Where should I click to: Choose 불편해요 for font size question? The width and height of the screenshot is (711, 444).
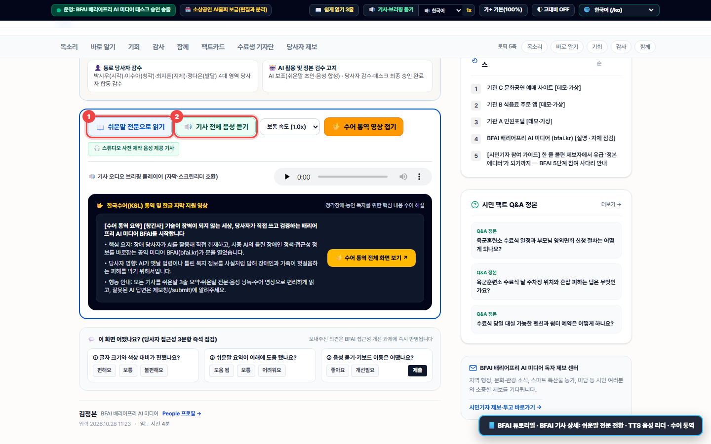pos(154,370)
